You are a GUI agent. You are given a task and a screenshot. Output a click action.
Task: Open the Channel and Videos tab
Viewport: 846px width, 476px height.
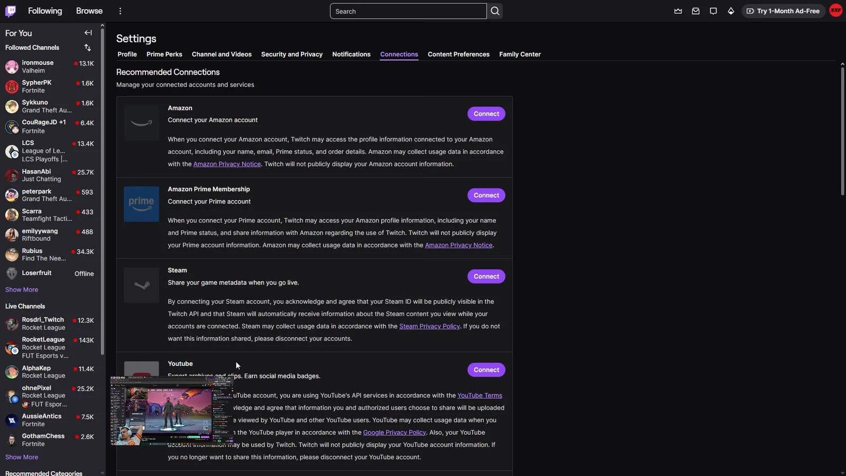[222, 54]
